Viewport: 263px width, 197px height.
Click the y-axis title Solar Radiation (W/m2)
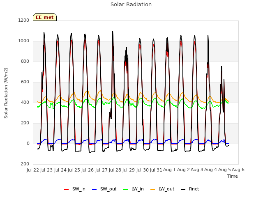[x=6, y=93]
